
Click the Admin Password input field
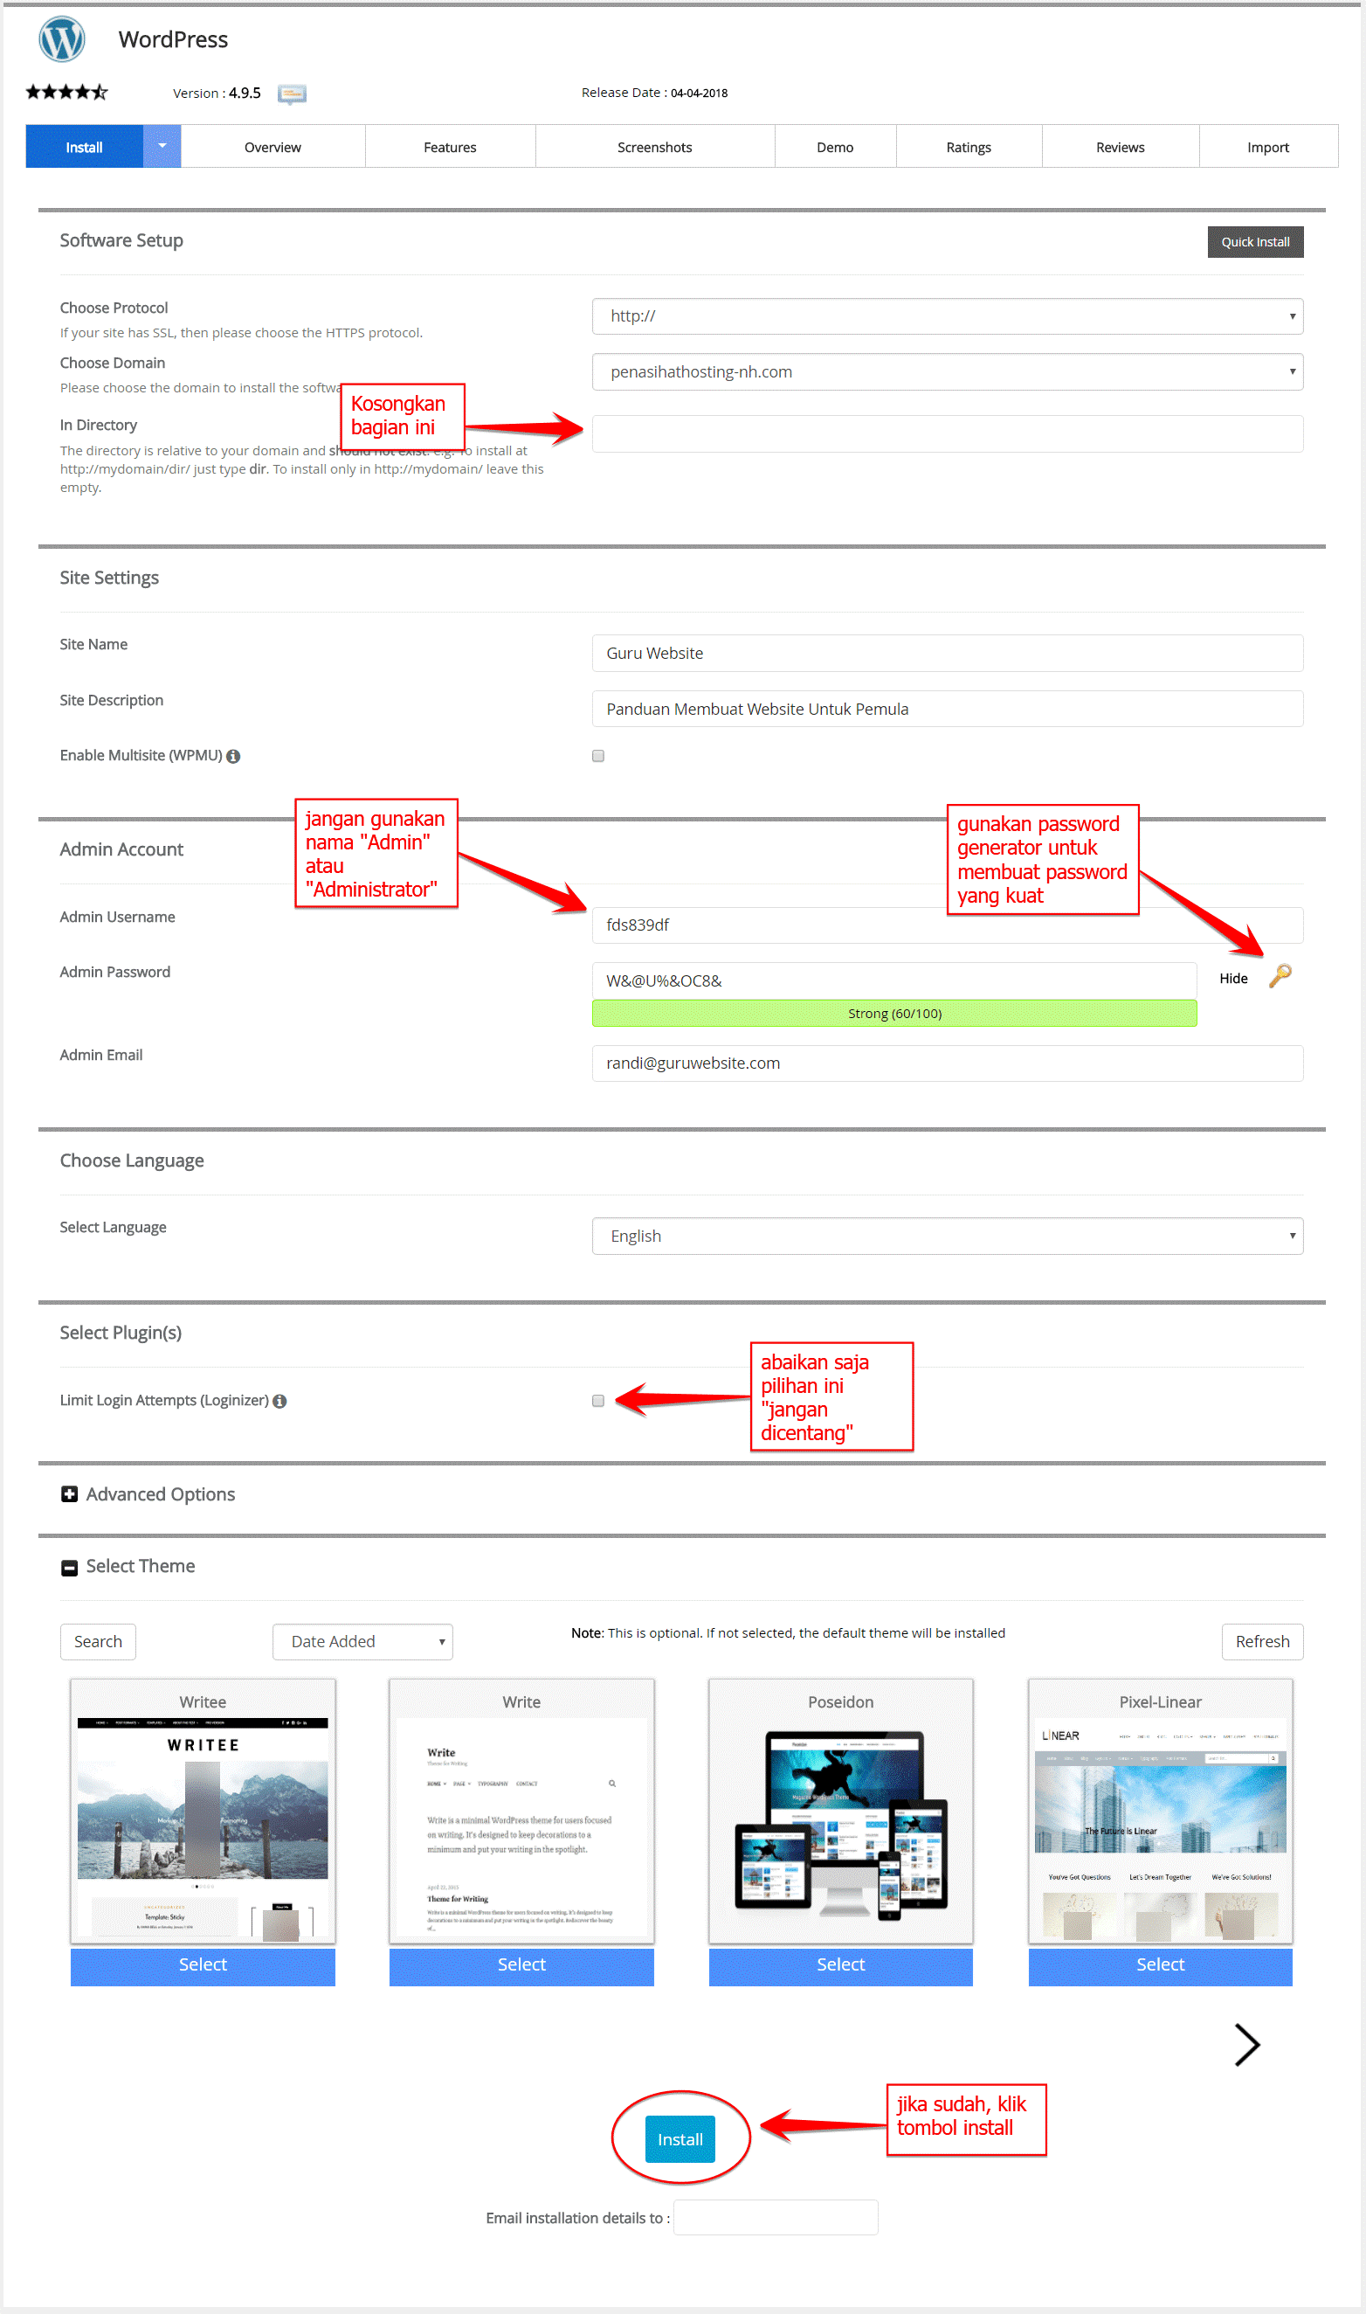click(893, 980)
